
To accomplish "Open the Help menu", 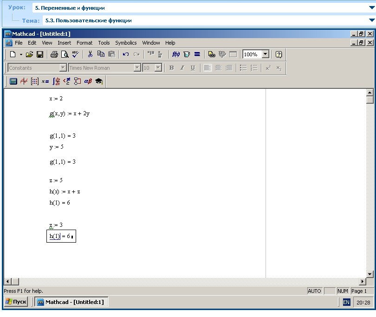I will [170, 43].
